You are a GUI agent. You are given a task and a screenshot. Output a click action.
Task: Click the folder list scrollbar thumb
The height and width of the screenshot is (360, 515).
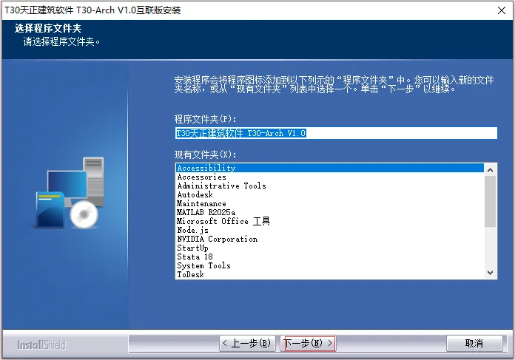click(491, 202)
